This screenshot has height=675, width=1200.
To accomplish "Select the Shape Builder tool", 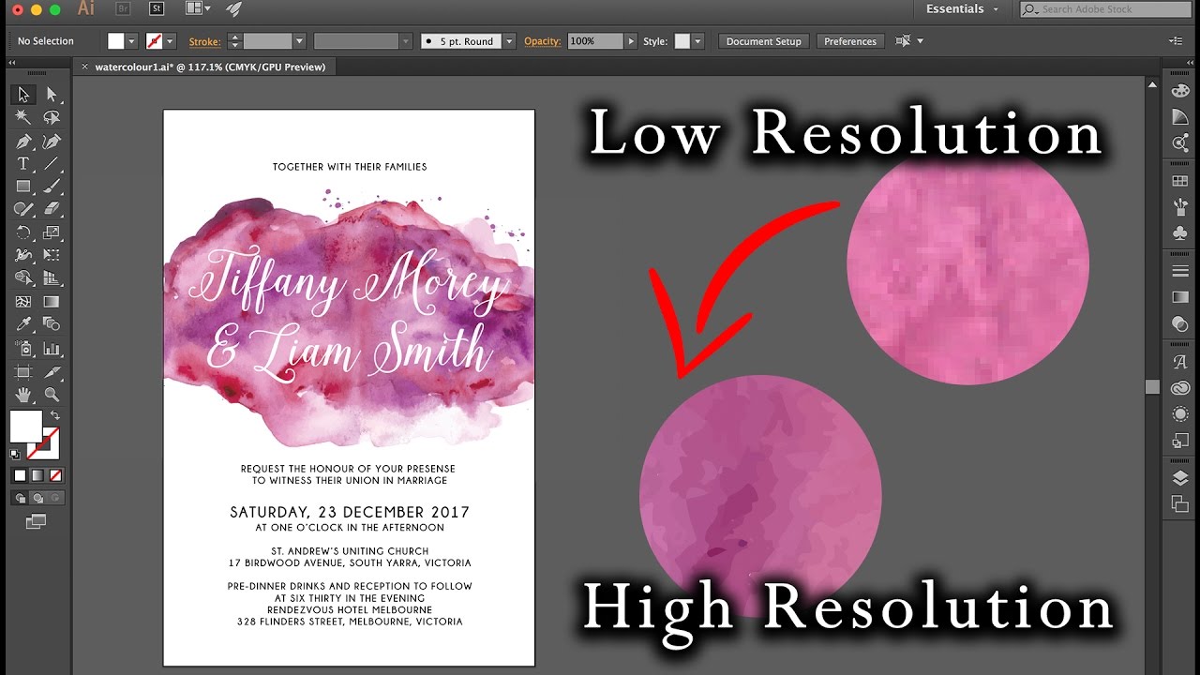I will click(x=23, y=278).
